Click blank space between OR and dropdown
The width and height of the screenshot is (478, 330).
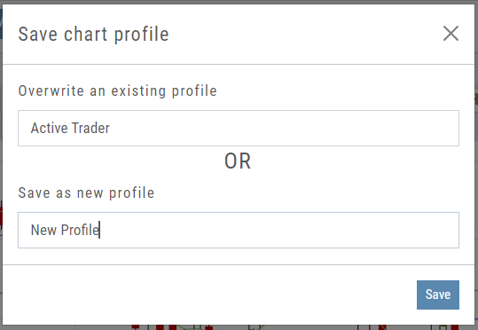coord(122,161)
